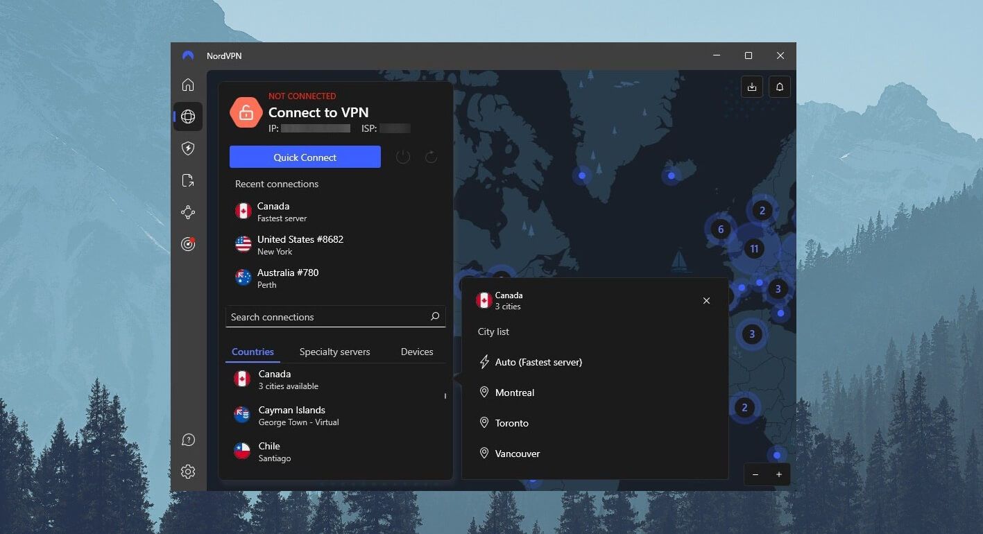Click the location pin icon beside Vancouver
Image resolution: width=983 pixels, height=534 pixels.
point(484,454)
